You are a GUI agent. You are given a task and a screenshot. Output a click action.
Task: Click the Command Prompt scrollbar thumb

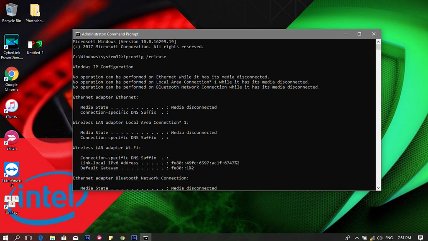coord(378,47)
